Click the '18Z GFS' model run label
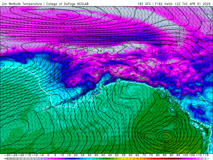 [x=144, y=4]
